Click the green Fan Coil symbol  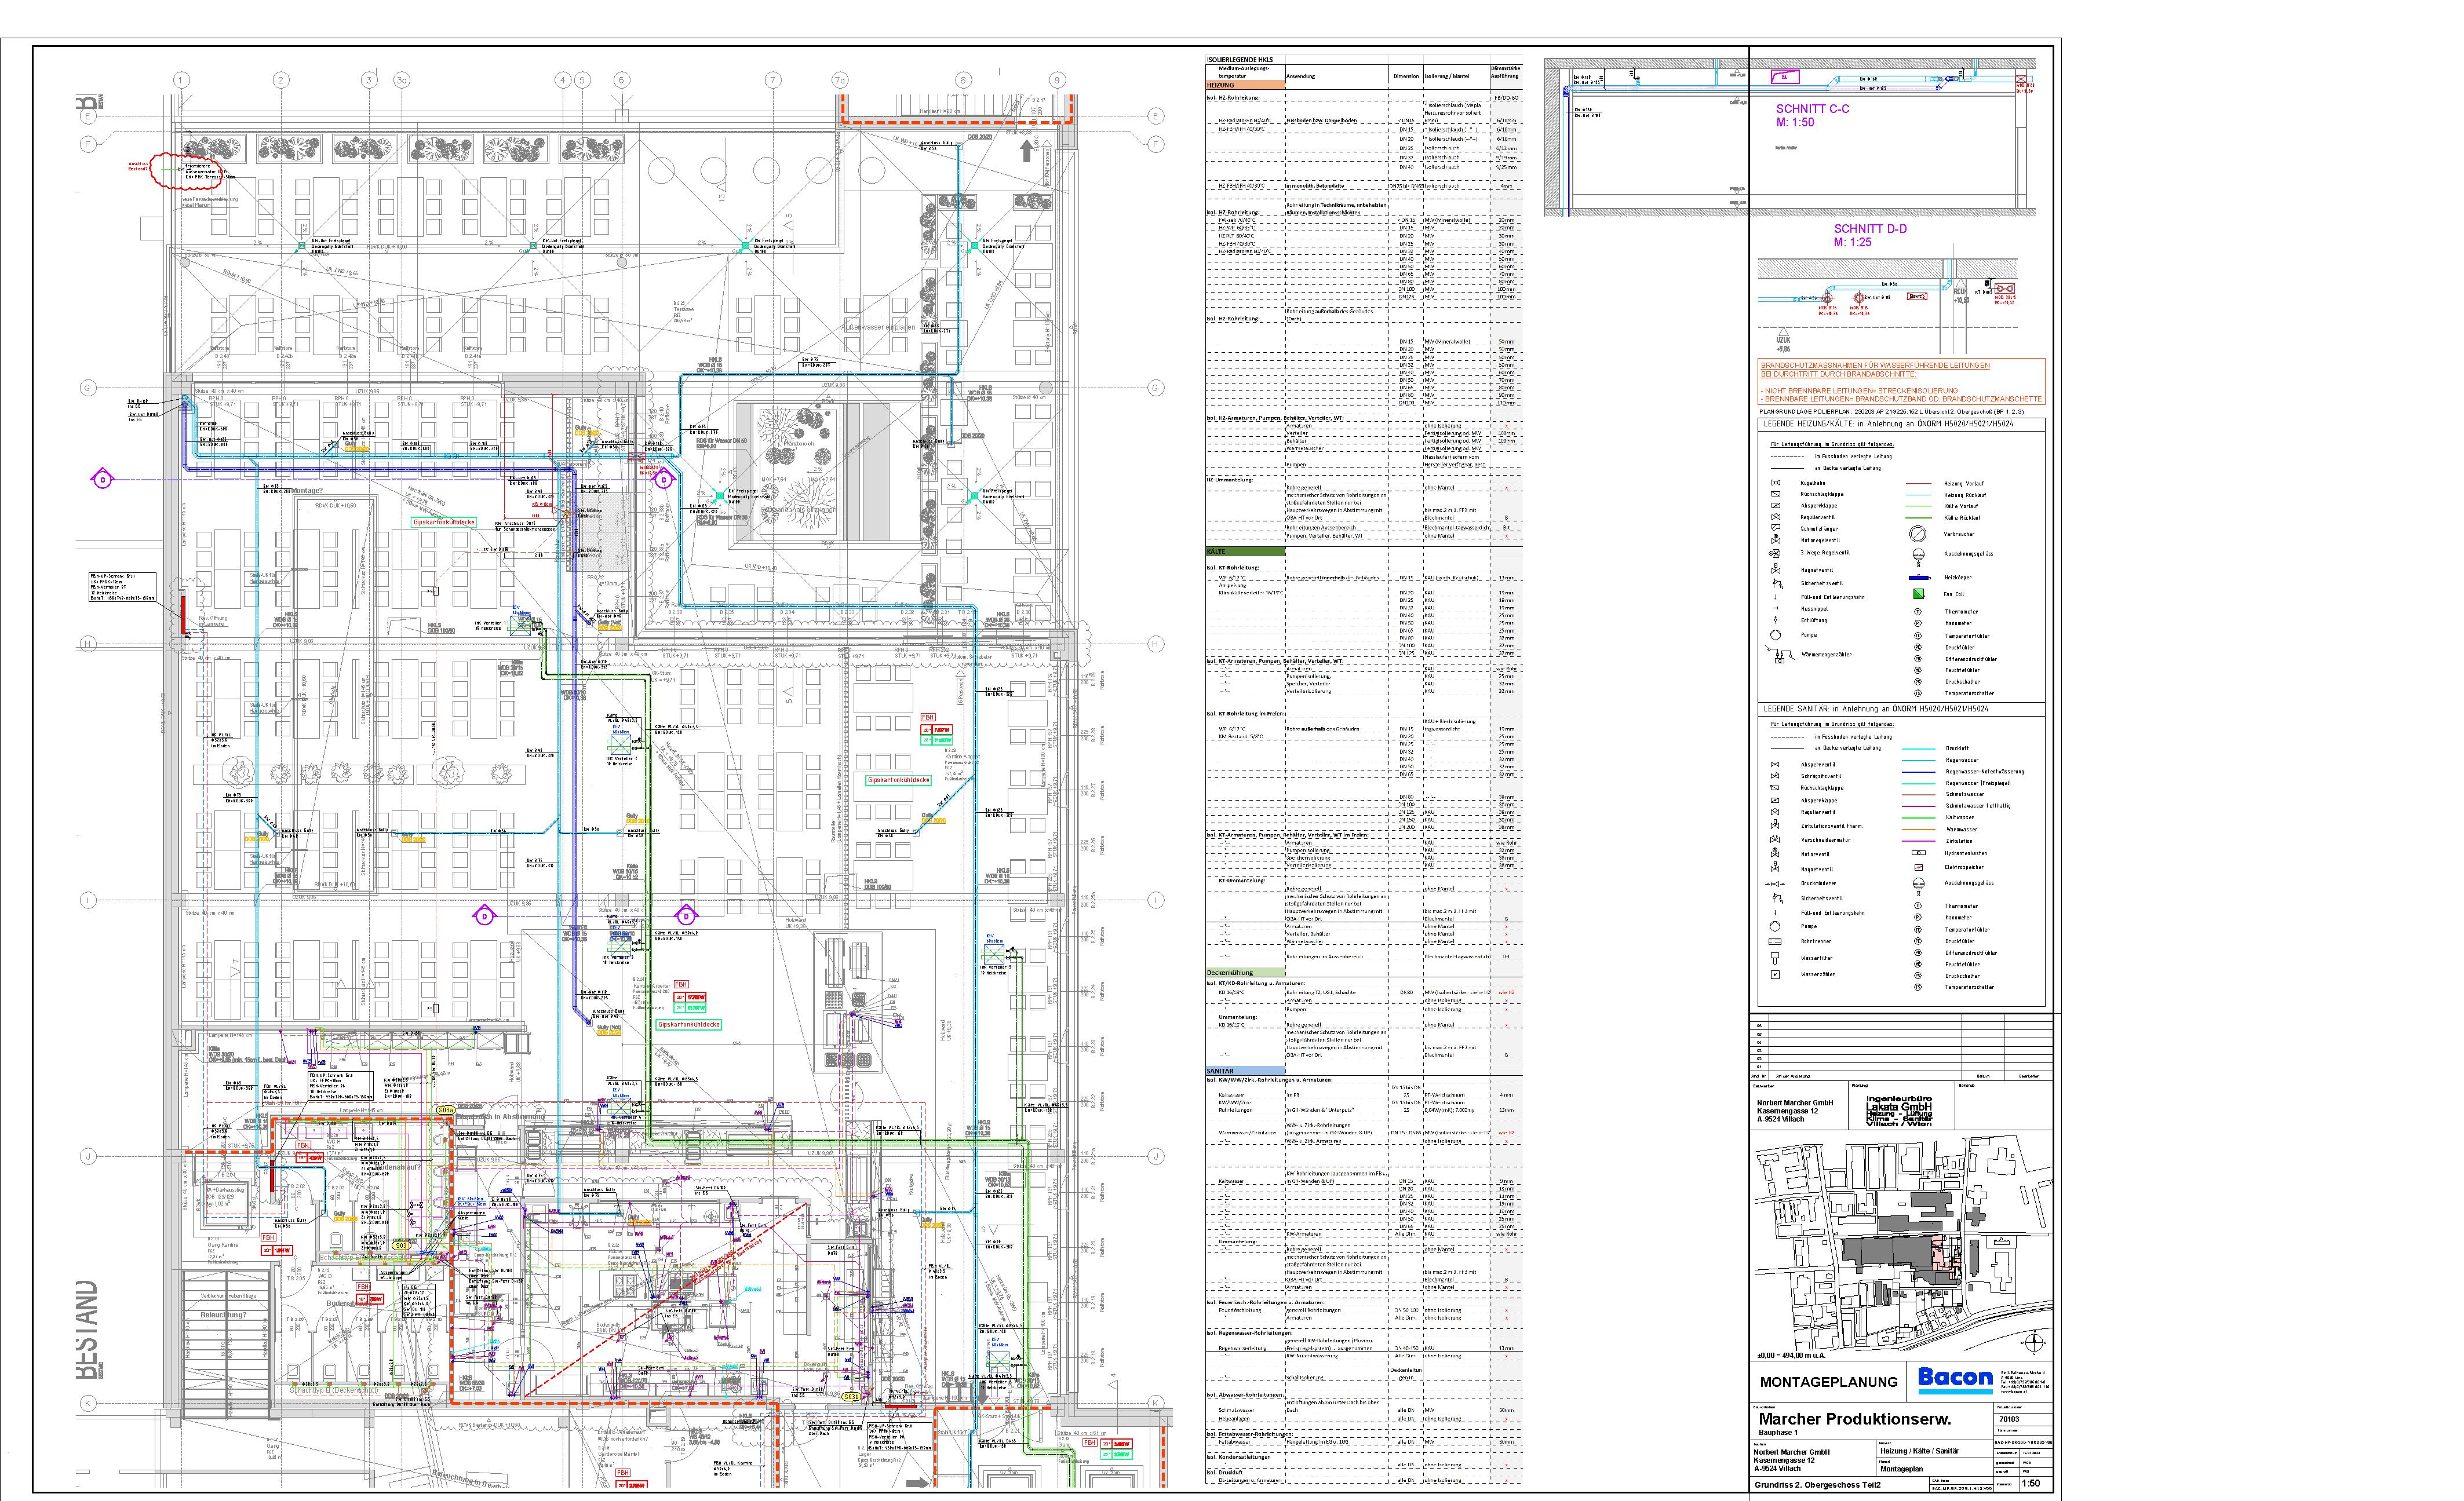1918,594
